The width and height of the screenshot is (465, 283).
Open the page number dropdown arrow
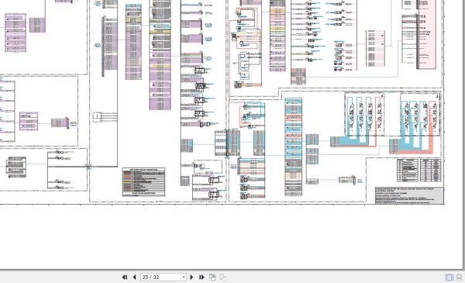tap(184, 277)
